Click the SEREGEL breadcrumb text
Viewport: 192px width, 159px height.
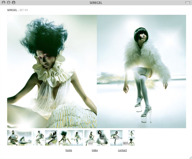coord(12,10)
